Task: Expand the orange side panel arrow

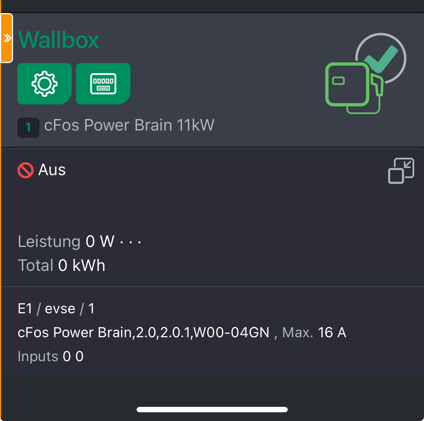Action: click(7, 38)
